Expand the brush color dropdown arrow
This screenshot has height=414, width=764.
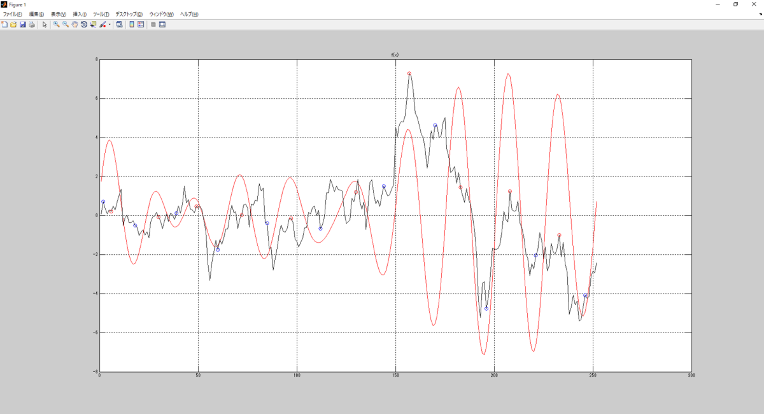110,24
